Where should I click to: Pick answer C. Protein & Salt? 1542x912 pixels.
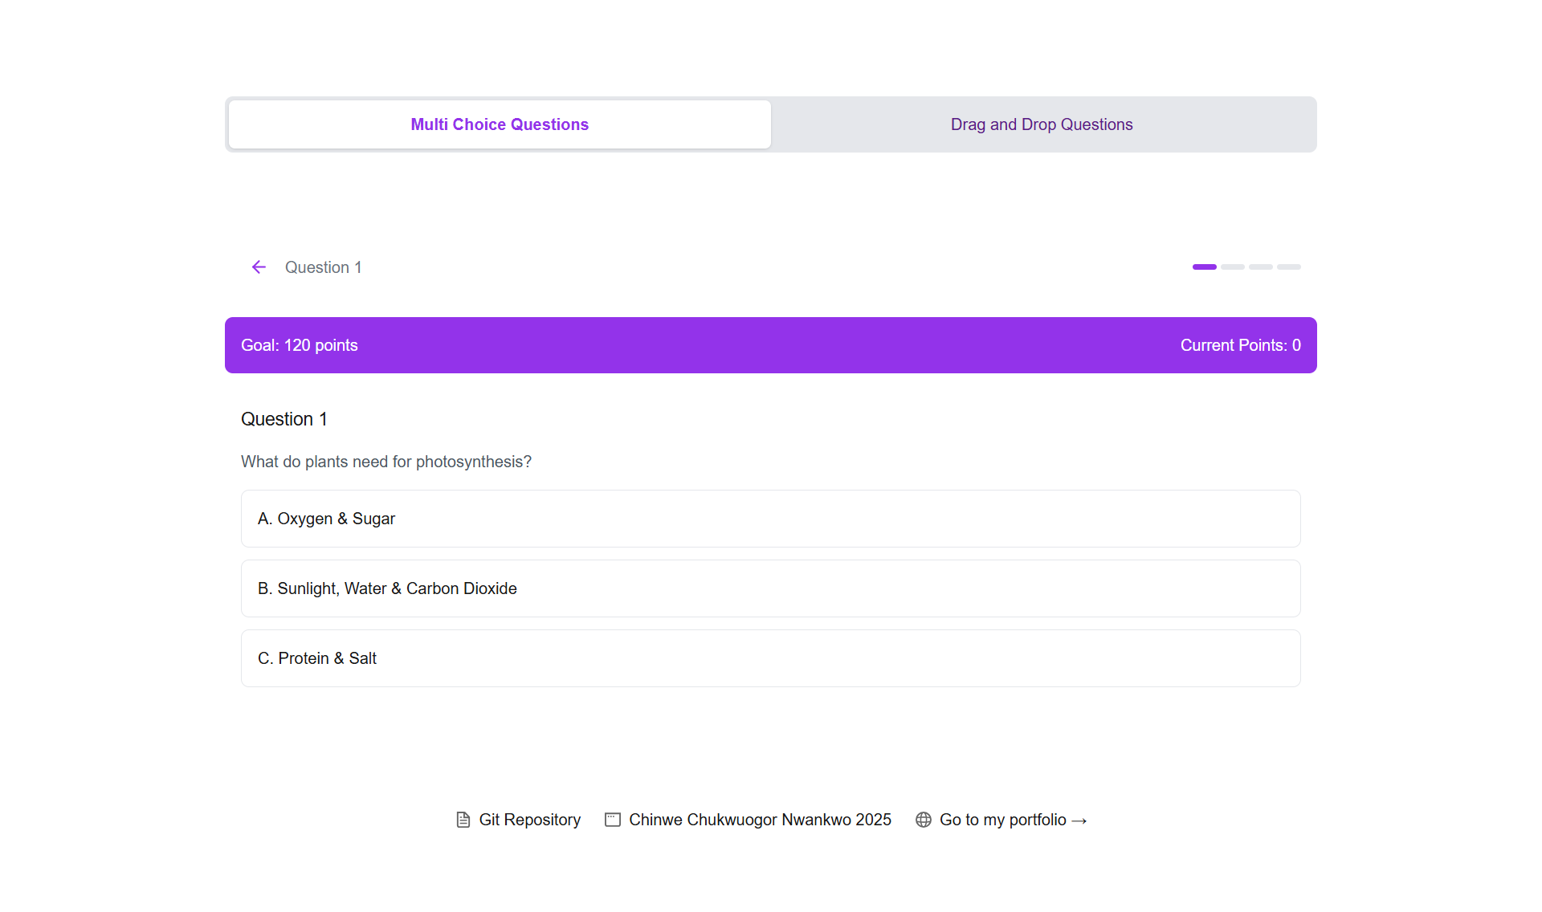click(x=770, y=658)
